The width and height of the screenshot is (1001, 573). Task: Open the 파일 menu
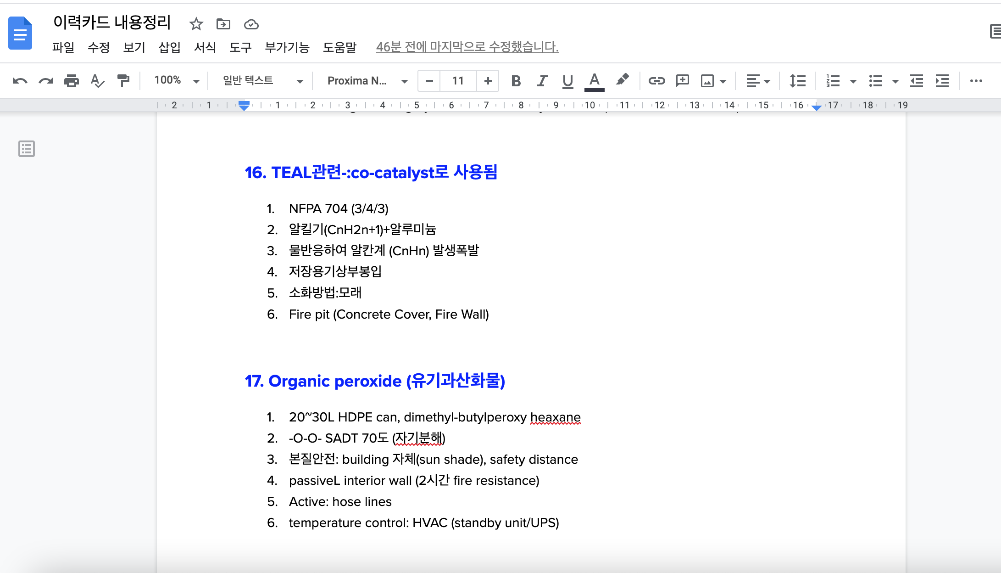tap(63, 47)
